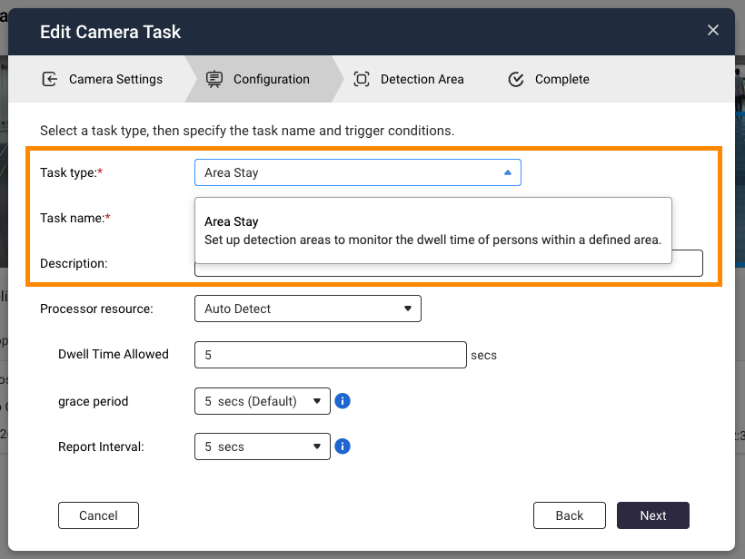Click the Area Stay description text

pos(432,240)
